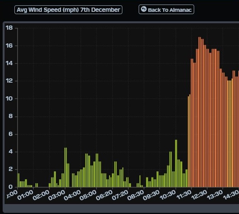Click the 14:30 time axis label
The height and width of the screenshot is (214, 239).
[x=231, y=195]
